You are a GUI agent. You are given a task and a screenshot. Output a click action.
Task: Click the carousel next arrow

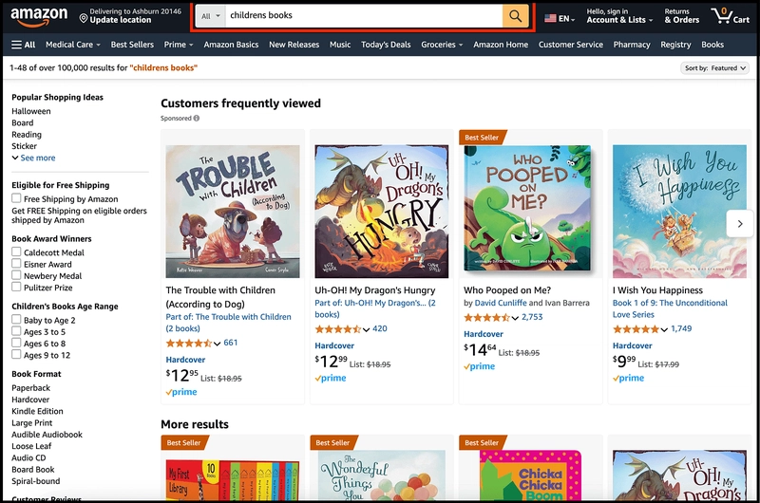pos(739,223)
